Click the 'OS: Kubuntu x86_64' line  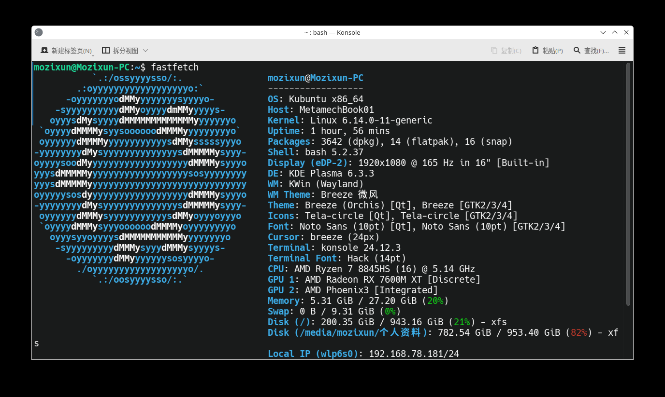[316, 99]
